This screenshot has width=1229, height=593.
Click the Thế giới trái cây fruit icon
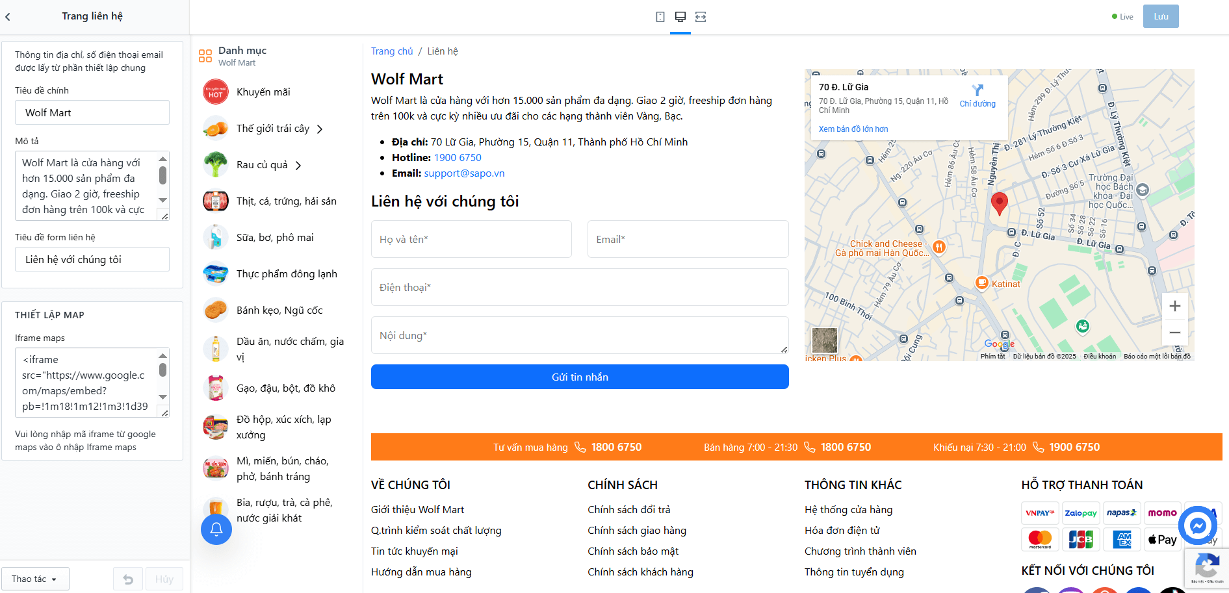(216, 129)
